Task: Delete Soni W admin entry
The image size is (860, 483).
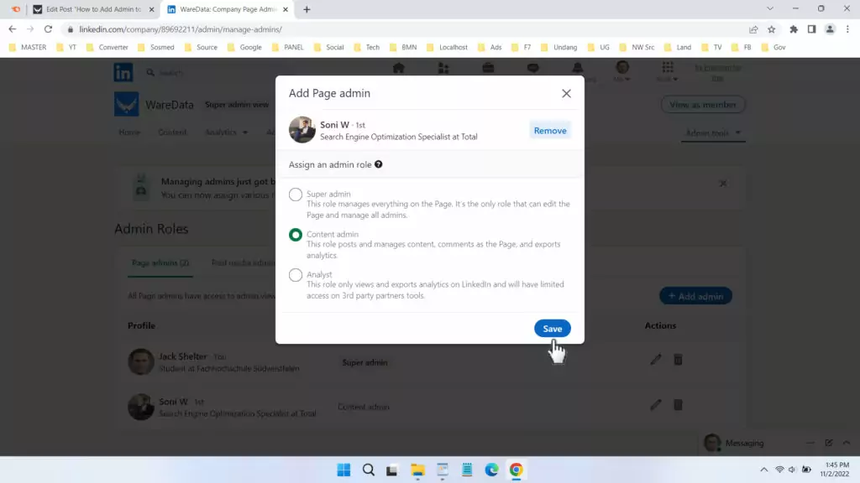Action: [678, 405]
